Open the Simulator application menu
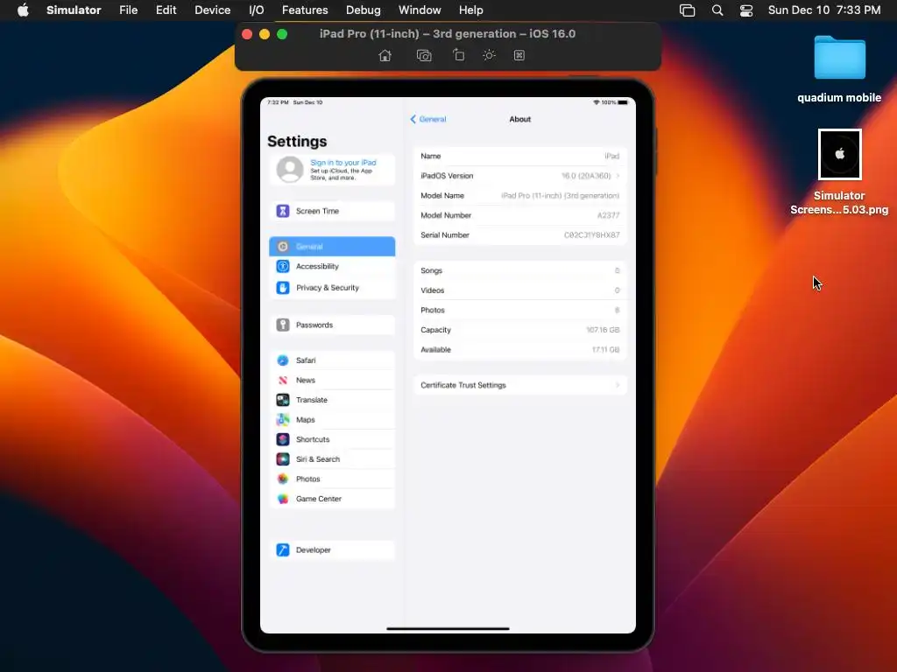897x672 pixels. 74,10
